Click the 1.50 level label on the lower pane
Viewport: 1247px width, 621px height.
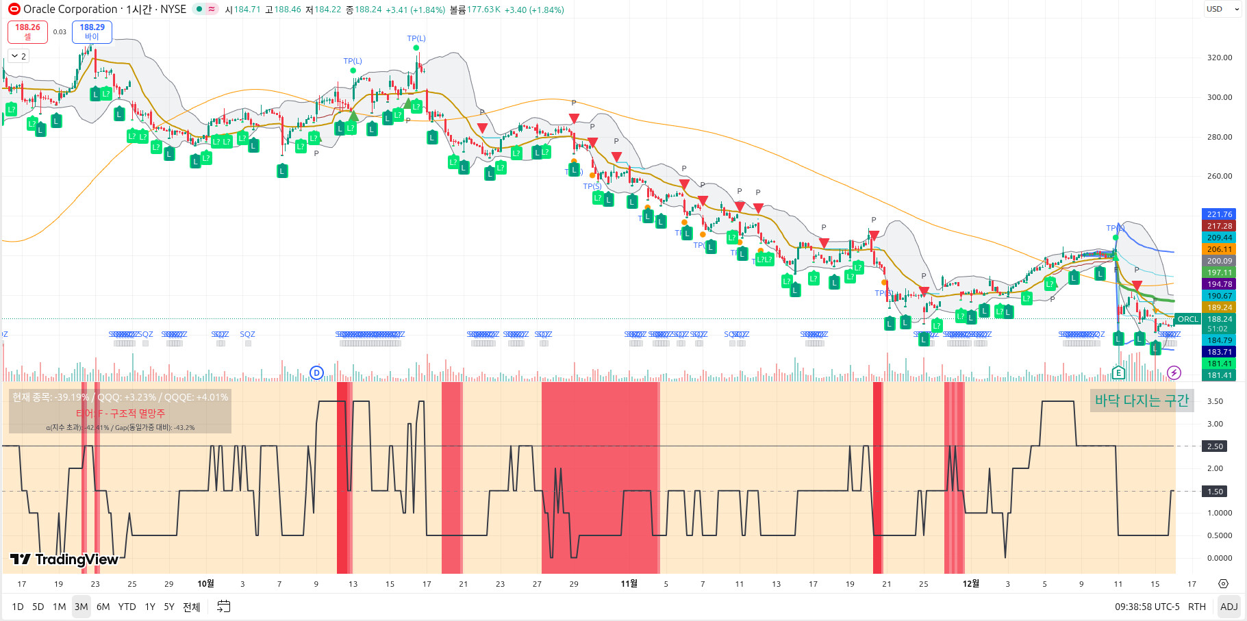click(x=1215, y=492)
